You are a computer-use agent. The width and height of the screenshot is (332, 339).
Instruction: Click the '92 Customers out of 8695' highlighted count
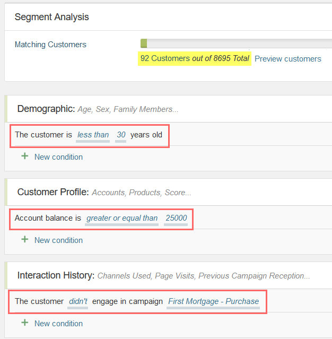point(195,58)
